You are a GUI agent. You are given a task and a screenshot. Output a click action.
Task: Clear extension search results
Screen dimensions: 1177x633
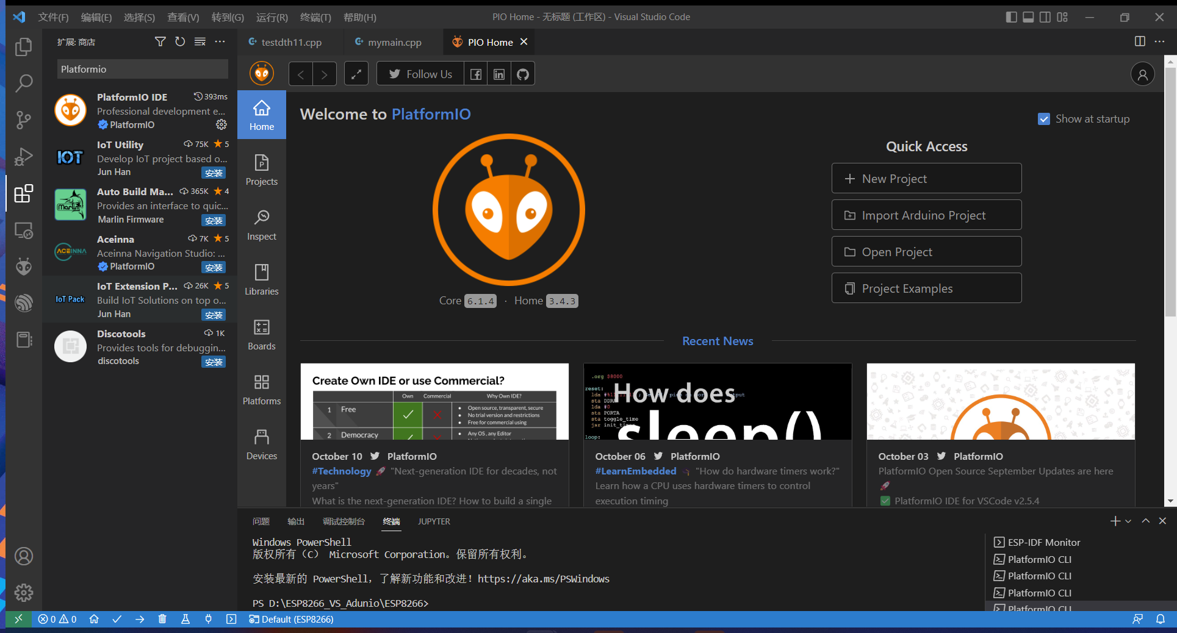coord(200,41)
